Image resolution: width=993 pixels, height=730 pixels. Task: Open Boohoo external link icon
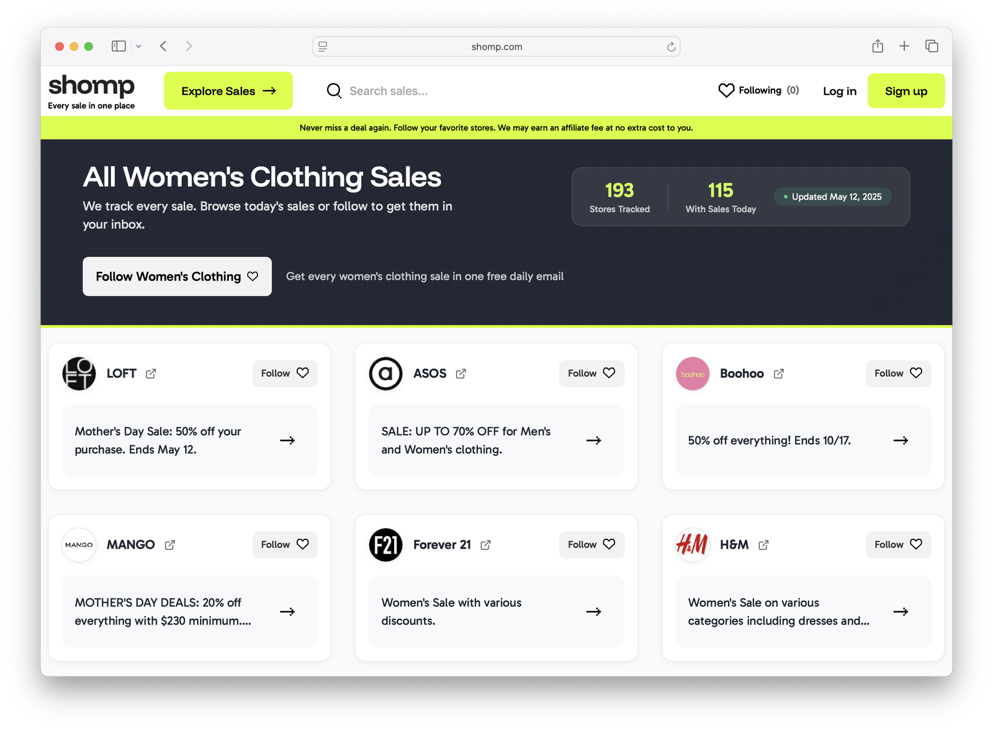coord(779,374)
